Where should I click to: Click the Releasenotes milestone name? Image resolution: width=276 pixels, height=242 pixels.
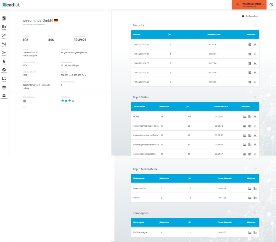(139, 188)
